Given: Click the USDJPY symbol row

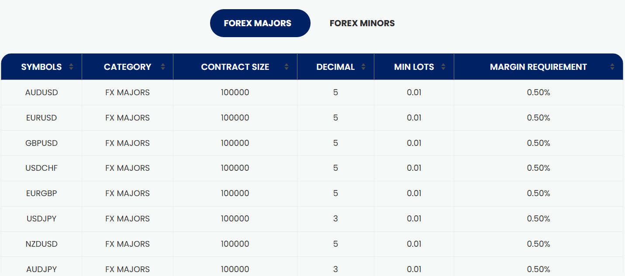Looking at the screenshot, I should point(41,219).
